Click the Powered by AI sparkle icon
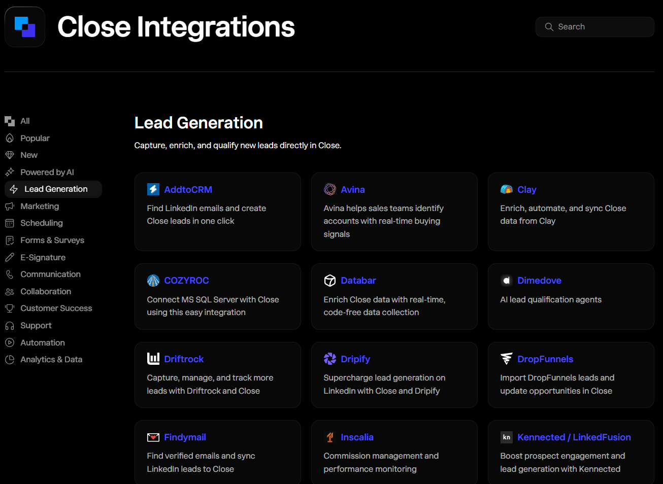The width and height of the screenshot is (663, 484). (10, 172)
